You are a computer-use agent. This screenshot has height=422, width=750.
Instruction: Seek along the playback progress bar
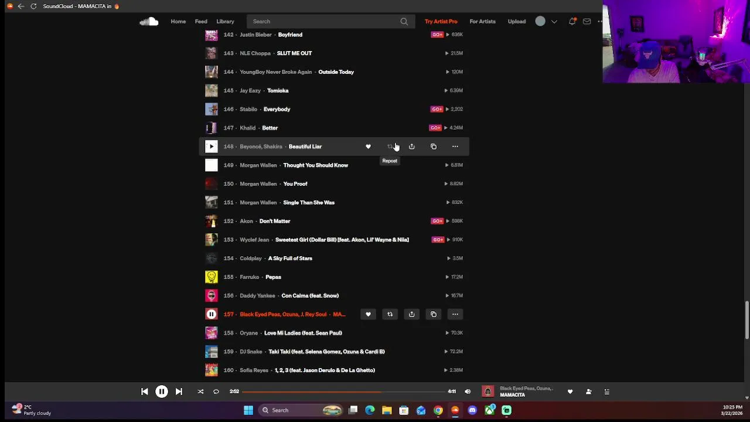click(x=344, y=392)
